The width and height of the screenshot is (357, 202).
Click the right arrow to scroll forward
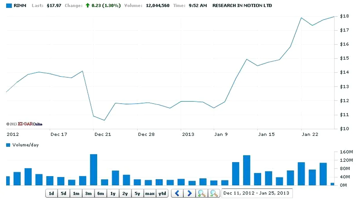[189, 193]
